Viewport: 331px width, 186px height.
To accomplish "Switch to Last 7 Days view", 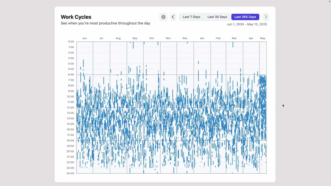I will [x=191, y=17].
